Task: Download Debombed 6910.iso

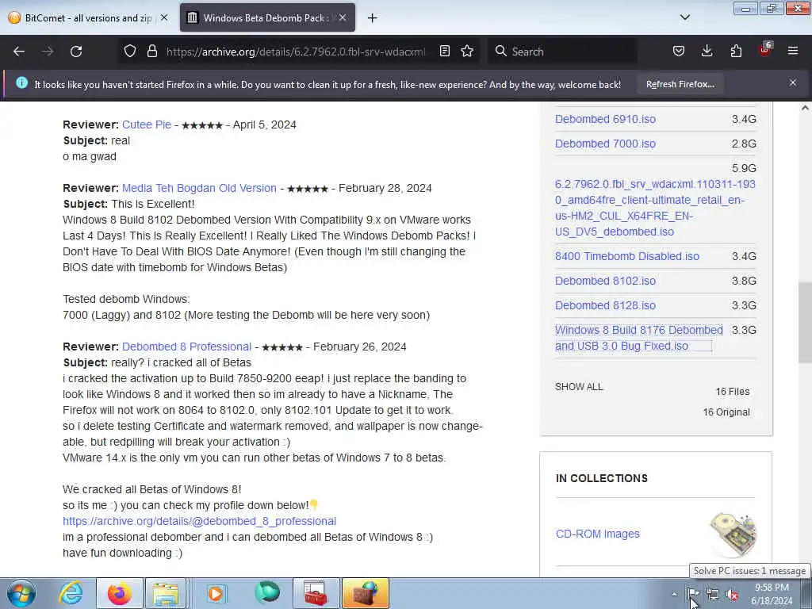Action: [605, 119]
